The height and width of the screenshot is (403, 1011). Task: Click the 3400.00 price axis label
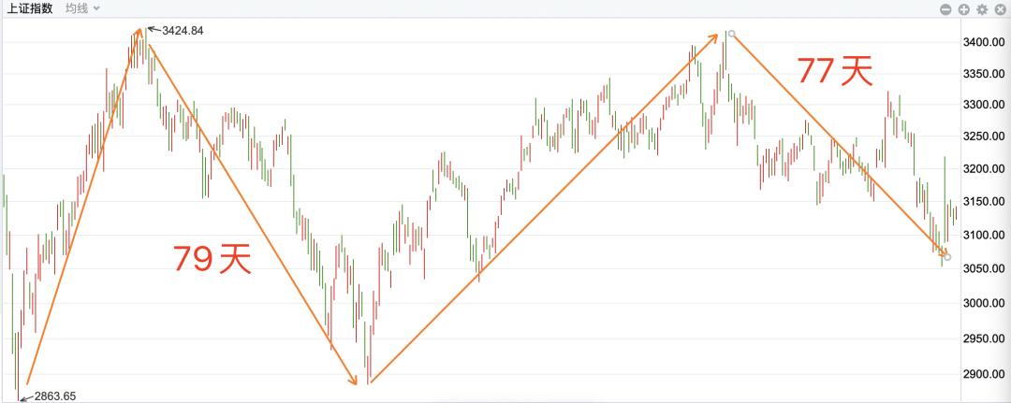(984, 43)
